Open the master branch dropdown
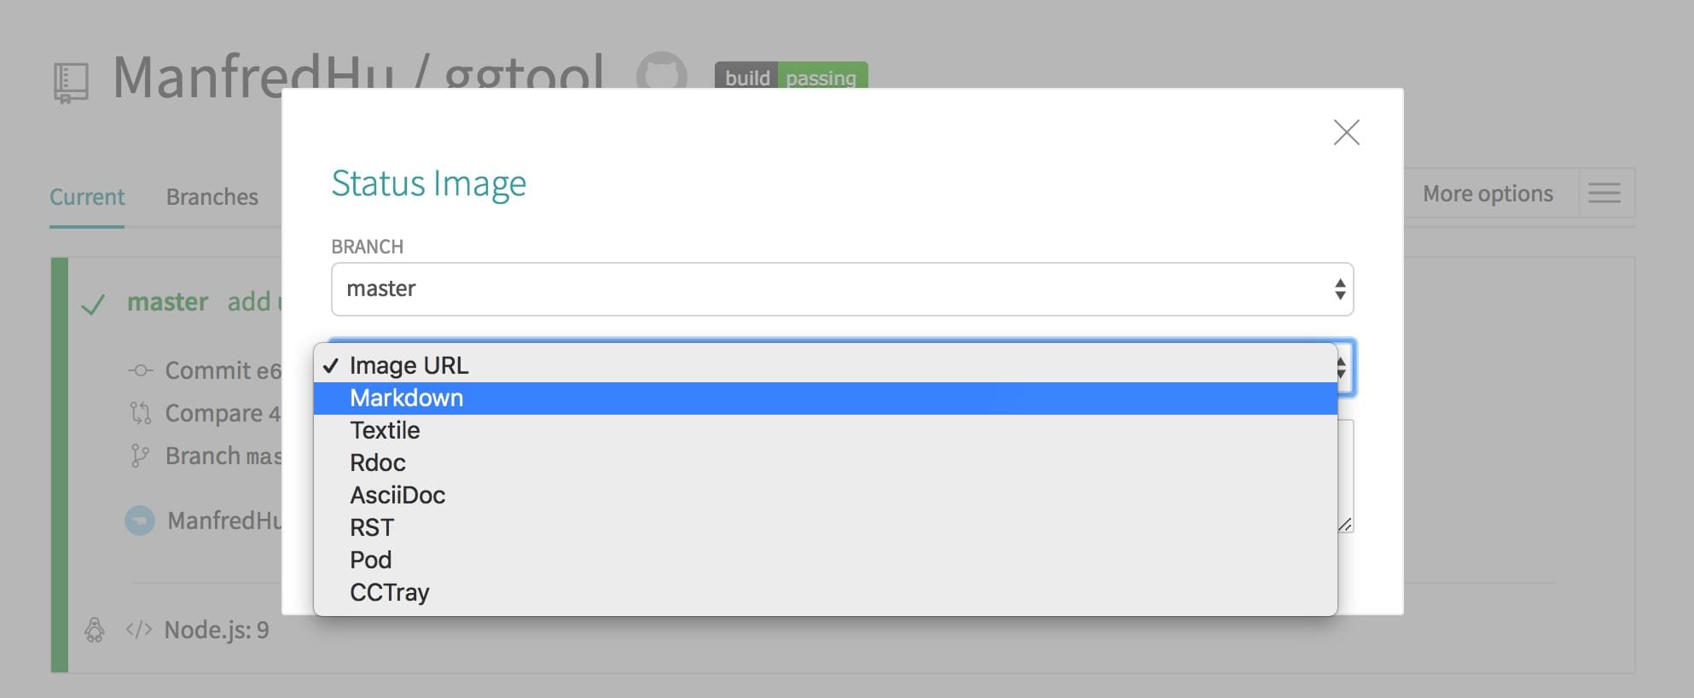This screenshot has width=1694, height=698. coord(842,289)
